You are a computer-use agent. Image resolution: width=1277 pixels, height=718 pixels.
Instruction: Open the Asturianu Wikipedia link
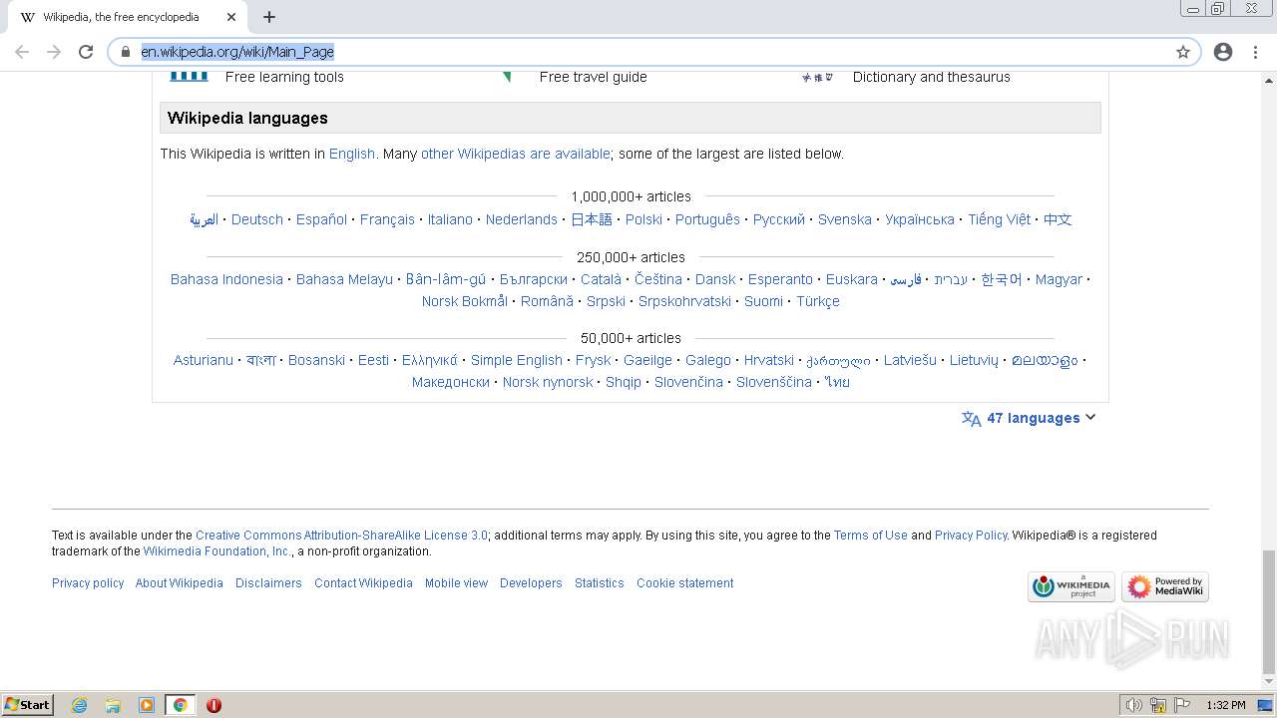204,360
